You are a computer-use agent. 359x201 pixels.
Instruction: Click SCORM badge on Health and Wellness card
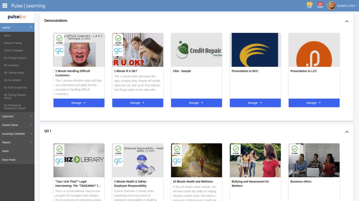pos(177,150)
